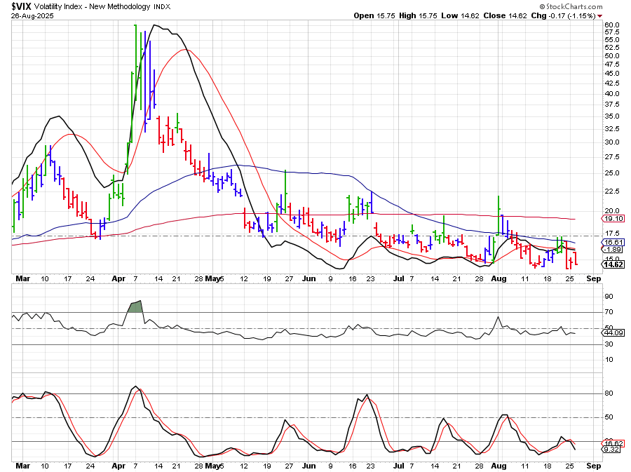
Task: Click the -1.89 black value tag
Action: pyautogui.click(x=613, y=250)
